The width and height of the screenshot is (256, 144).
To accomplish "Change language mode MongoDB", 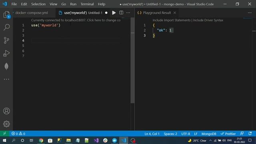I will point(209,134).
